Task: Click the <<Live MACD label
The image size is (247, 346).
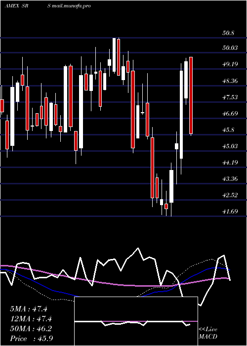Action: click(x=208, y=333)
